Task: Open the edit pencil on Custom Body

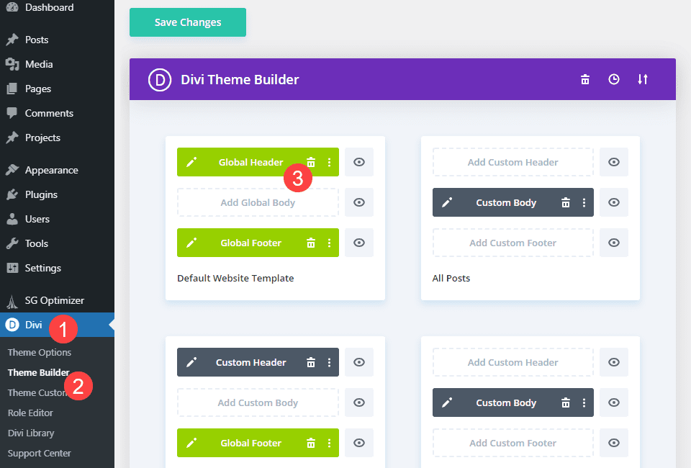Action: coord(448,202)
